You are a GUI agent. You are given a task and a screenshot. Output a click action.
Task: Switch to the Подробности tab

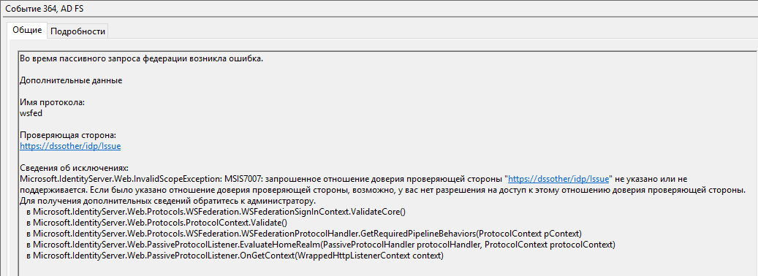(x=77, y=31)
